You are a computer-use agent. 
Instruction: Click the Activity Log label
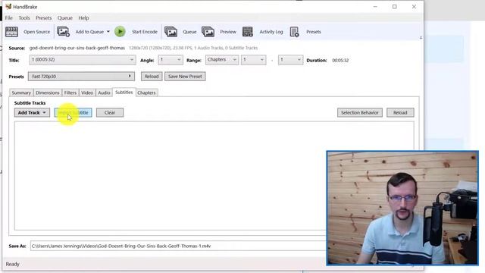point(271,32)
